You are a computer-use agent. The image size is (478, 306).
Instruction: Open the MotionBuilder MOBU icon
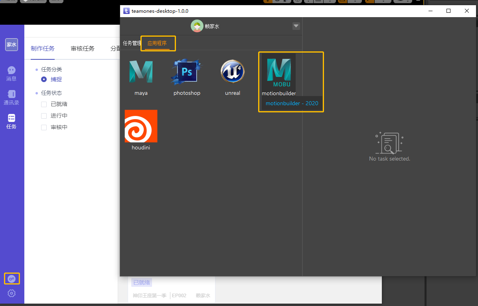[279, 73]
